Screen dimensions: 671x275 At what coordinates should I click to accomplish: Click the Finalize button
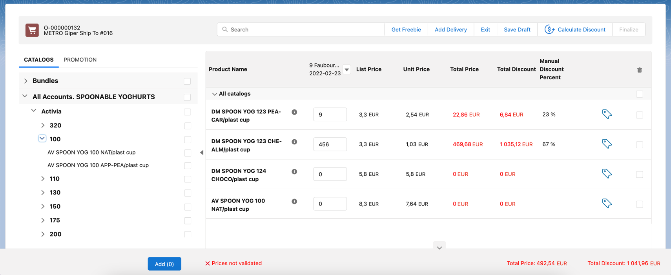tap(629, 29)
